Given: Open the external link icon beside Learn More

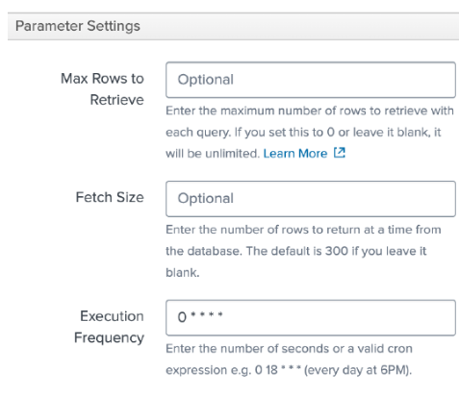Looking at the screenshot, I should [x=340, y=153].
